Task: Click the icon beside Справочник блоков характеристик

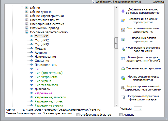Action: pos(123,39)
